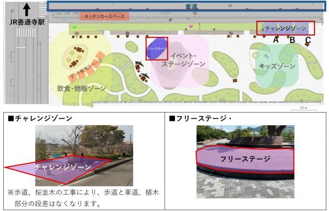Click the black arrow above JR善通寺駅
This screenshot has width=329, height=211.
point(26,10)
